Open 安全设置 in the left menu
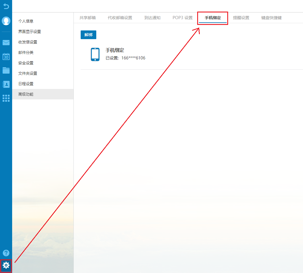The width and height of the screenshot is (303, 273). click(x=26, y=63)
